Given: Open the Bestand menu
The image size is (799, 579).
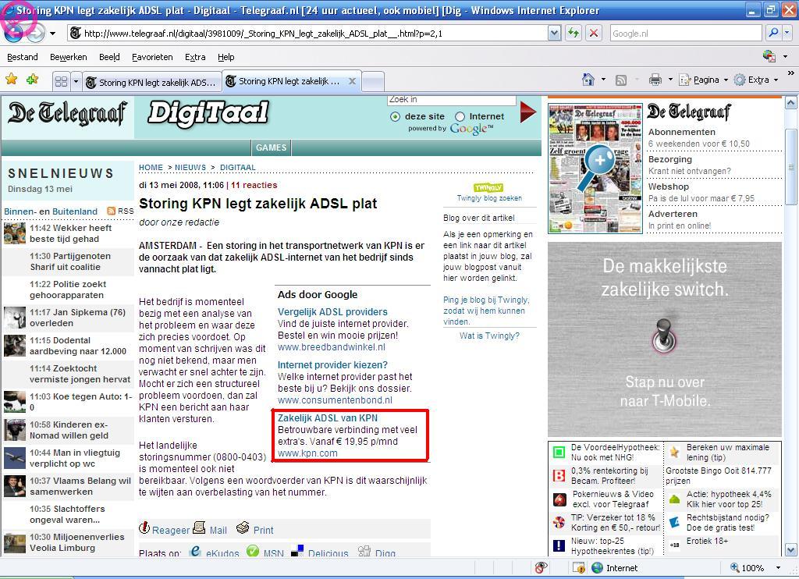Looking at the screenshot, I should coord(23,57).
